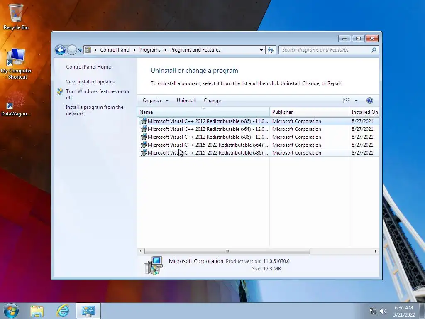Open Help with the question mark icon
The height and width of the screenshot is (319, 425).
(x=369, y=101)
